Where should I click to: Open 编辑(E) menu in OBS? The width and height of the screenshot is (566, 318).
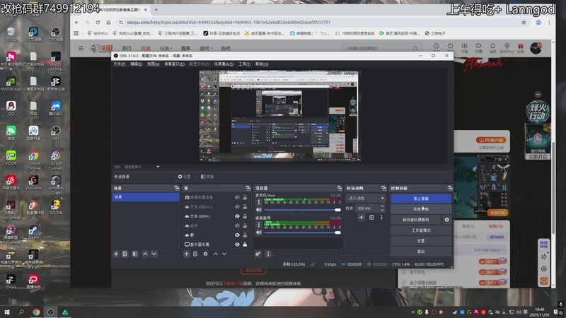pyautogui.click(x=136, y=64)
